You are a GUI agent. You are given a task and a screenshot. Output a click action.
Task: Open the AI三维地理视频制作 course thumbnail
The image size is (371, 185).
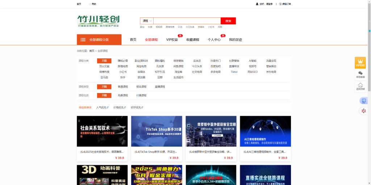point(266,131)
